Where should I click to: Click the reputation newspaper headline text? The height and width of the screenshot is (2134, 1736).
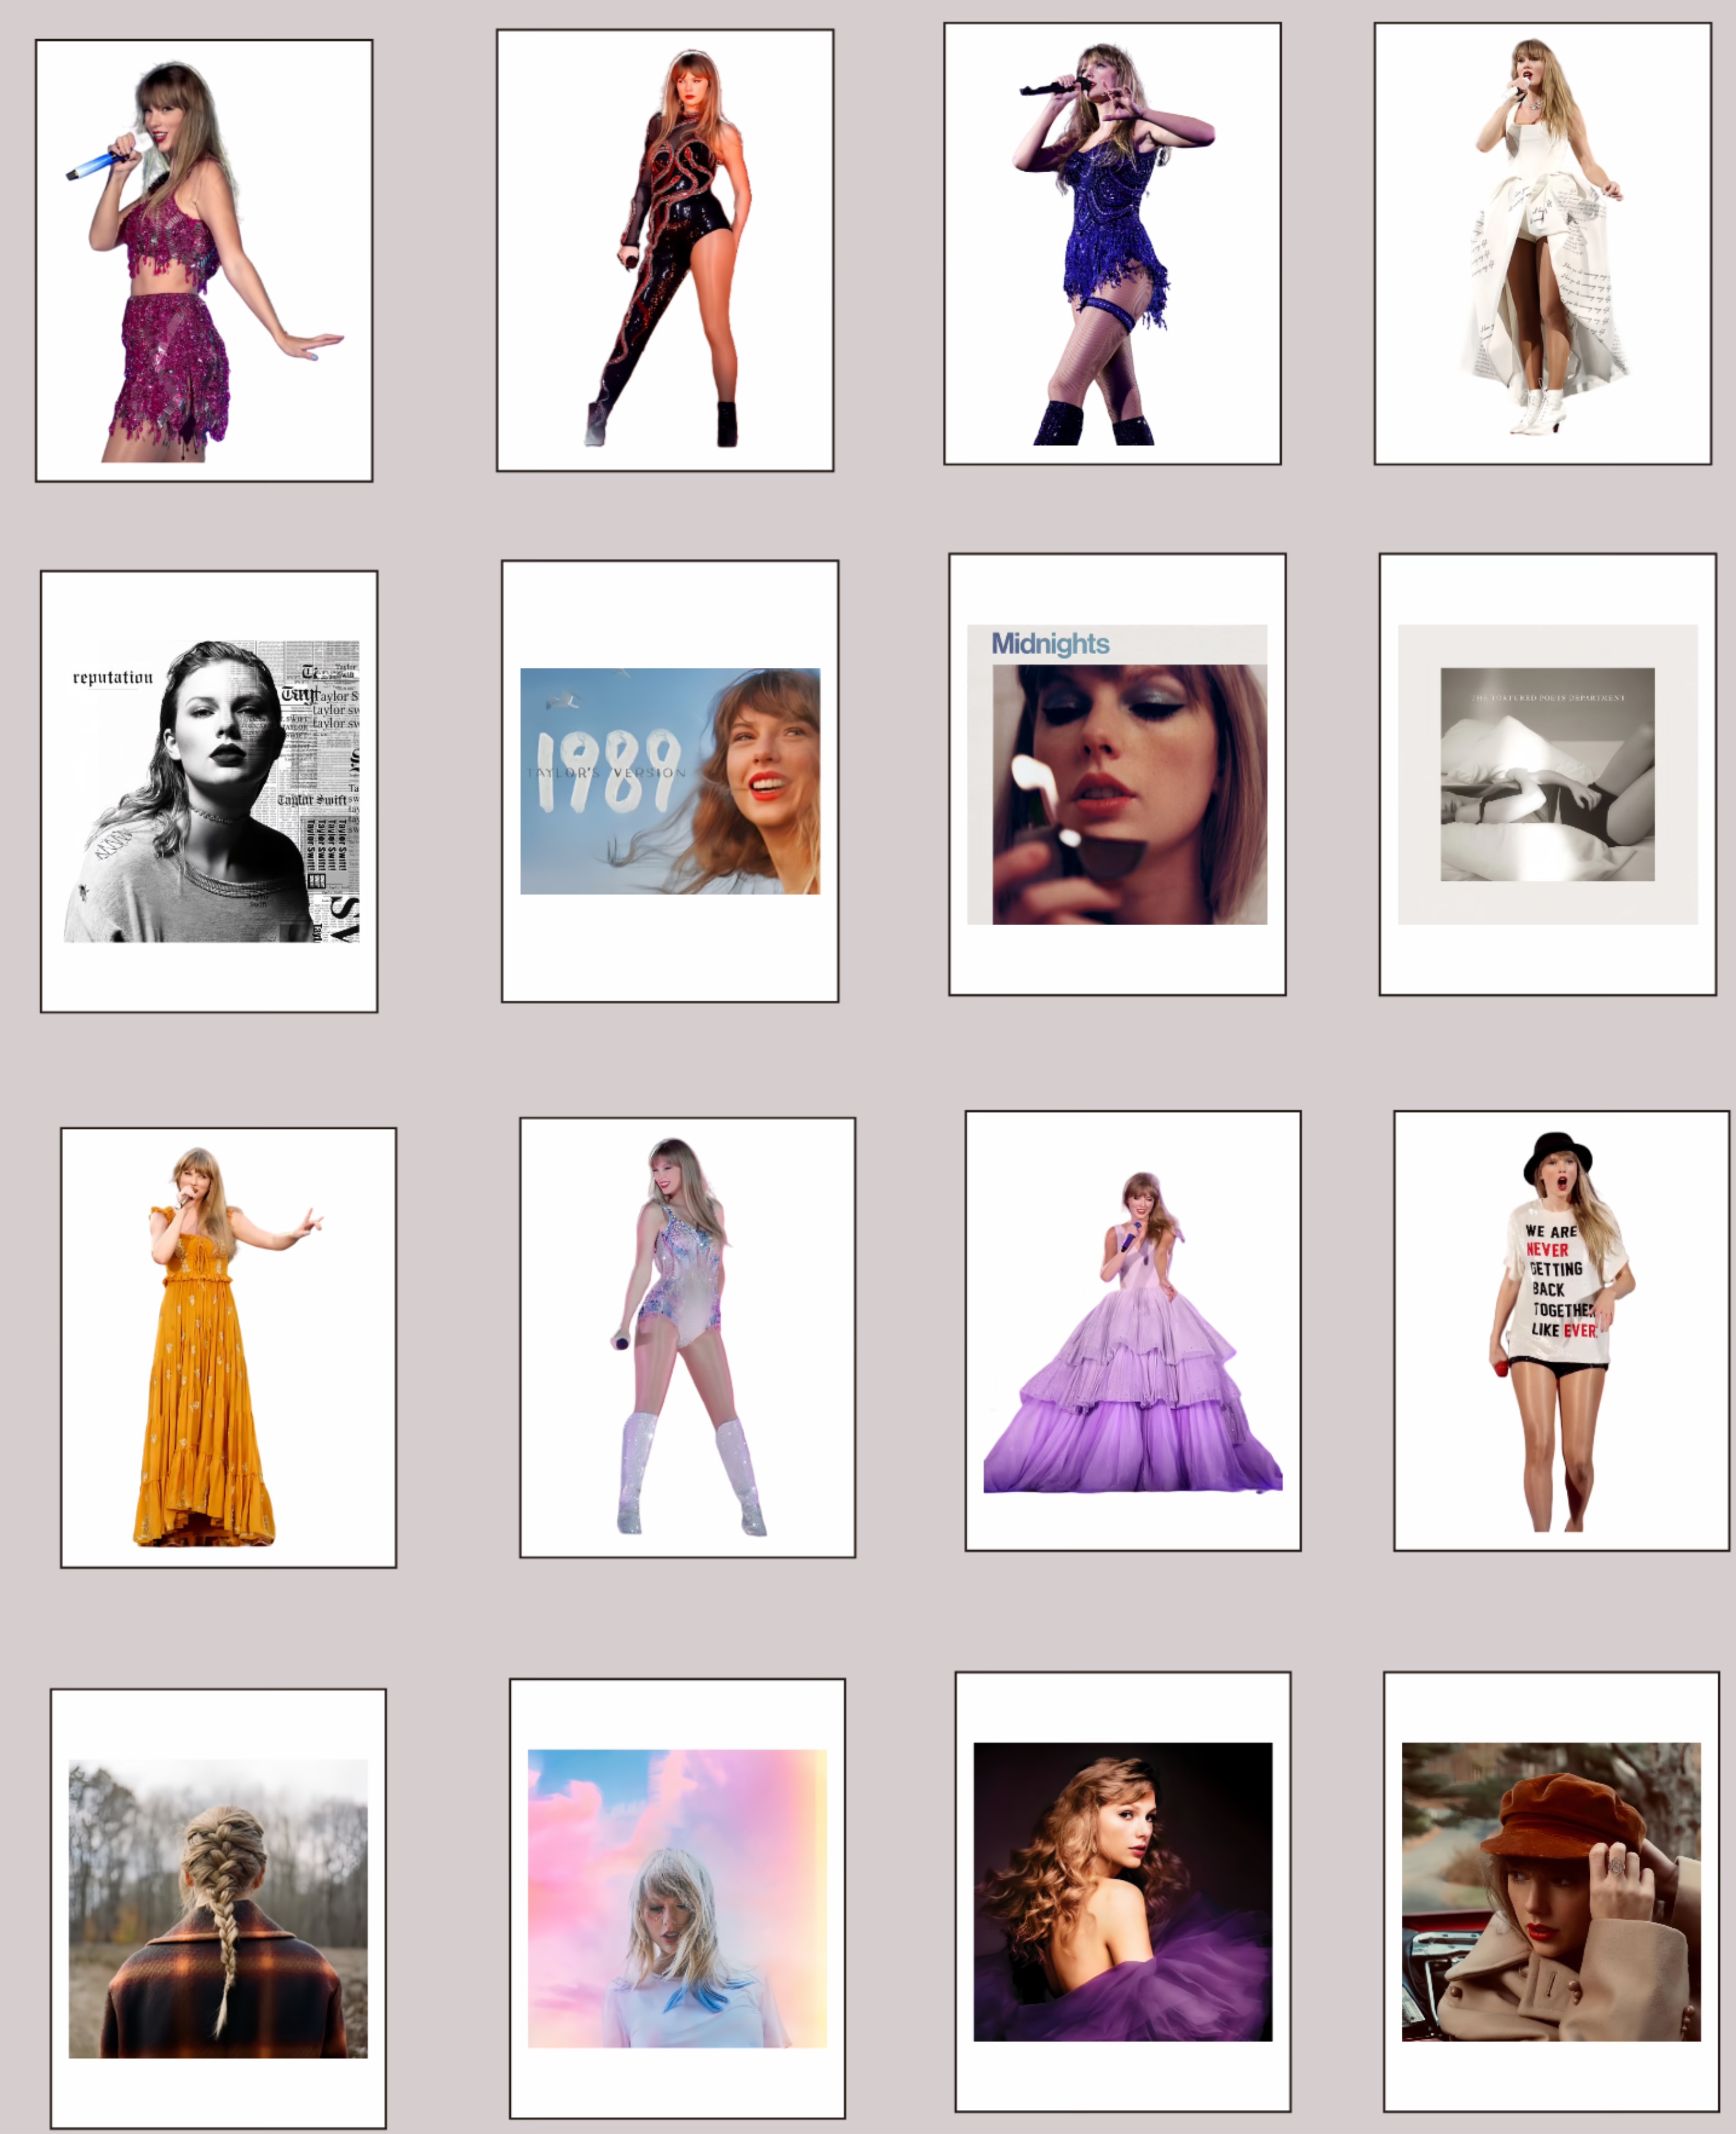click(113, 679)
